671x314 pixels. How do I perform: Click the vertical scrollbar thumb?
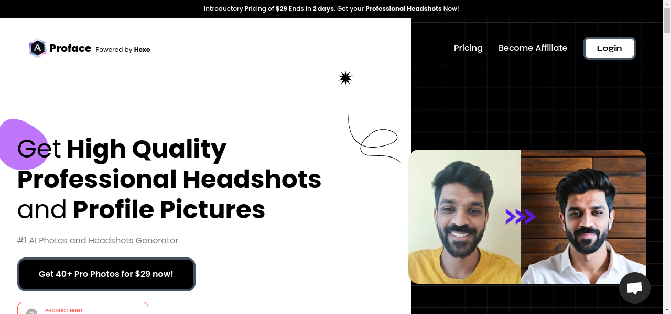pos(667,21)
